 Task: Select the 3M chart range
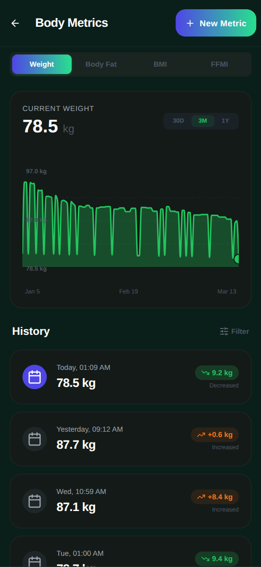203,121
